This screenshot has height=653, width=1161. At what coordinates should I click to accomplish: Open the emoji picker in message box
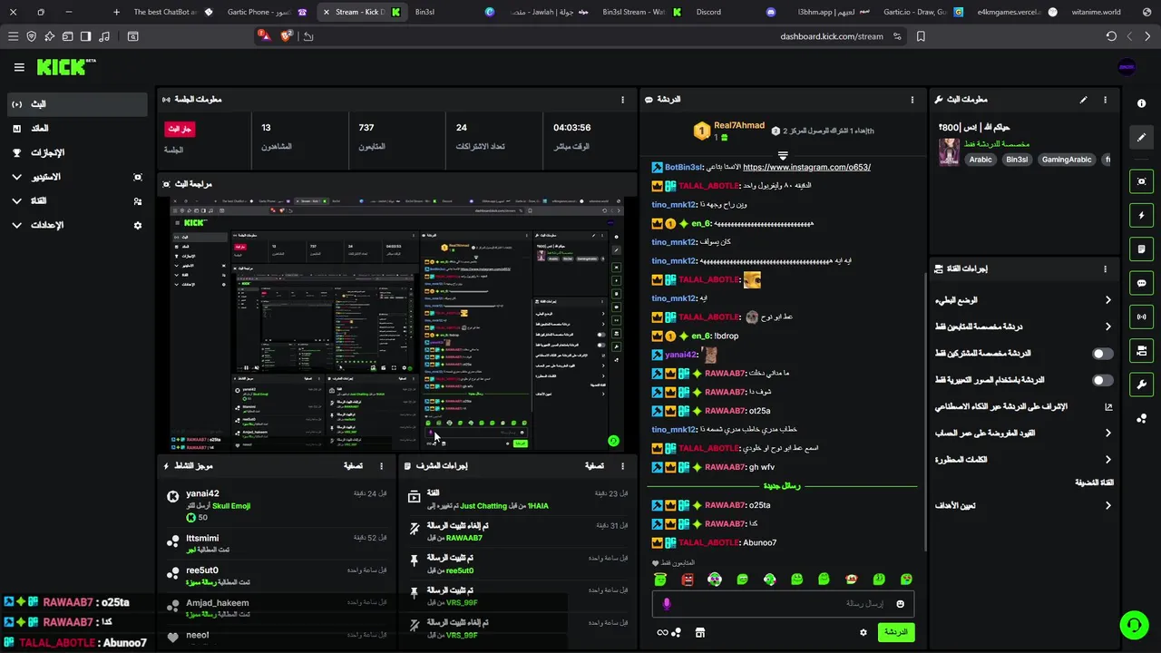point(900,604)
